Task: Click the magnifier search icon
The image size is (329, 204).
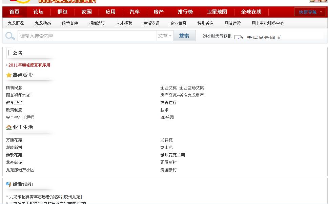Action: pyautogui.click(x=10, y=36)
